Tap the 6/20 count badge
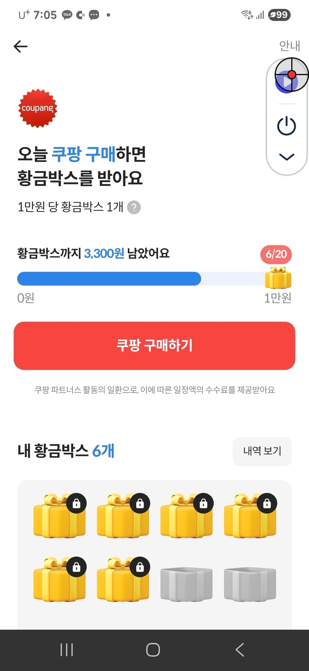The height and width of the screenshot is (671, 309). point(276,254)
